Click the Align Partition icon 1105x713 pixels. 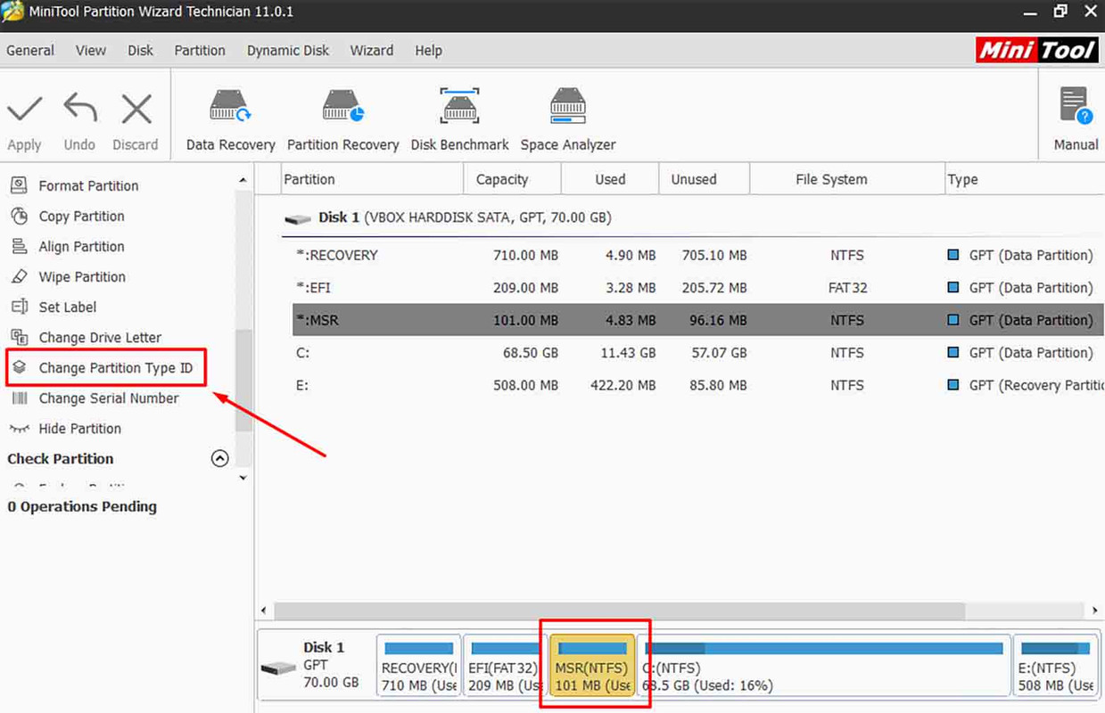pos(19,246)
